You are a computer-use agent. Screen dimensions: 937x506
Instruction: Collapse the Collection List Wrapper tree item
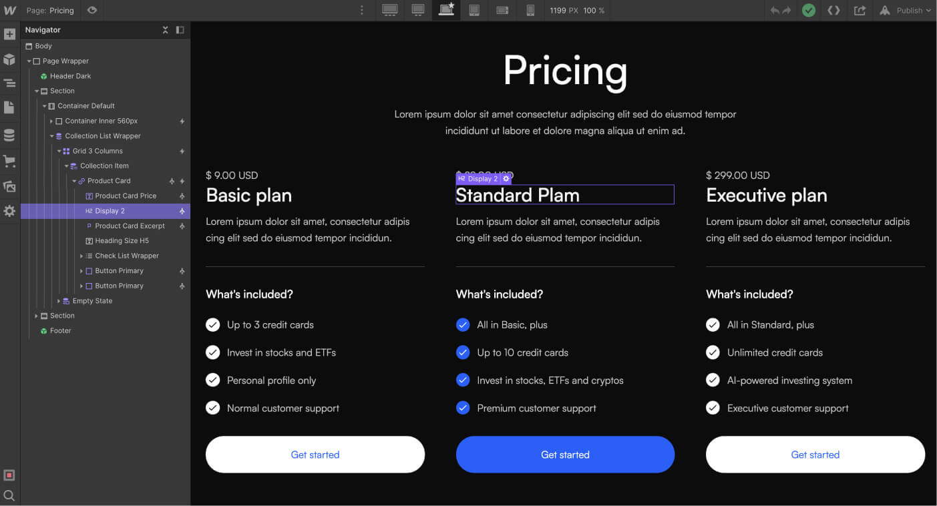pos(51,136)
